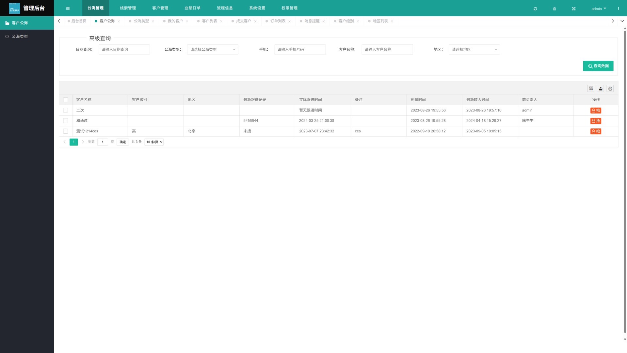Image resolution: width=627 pixels, height=353 pixels.
Task: Collapse the sidebar with the menu icon
Action: click(68, 8)
